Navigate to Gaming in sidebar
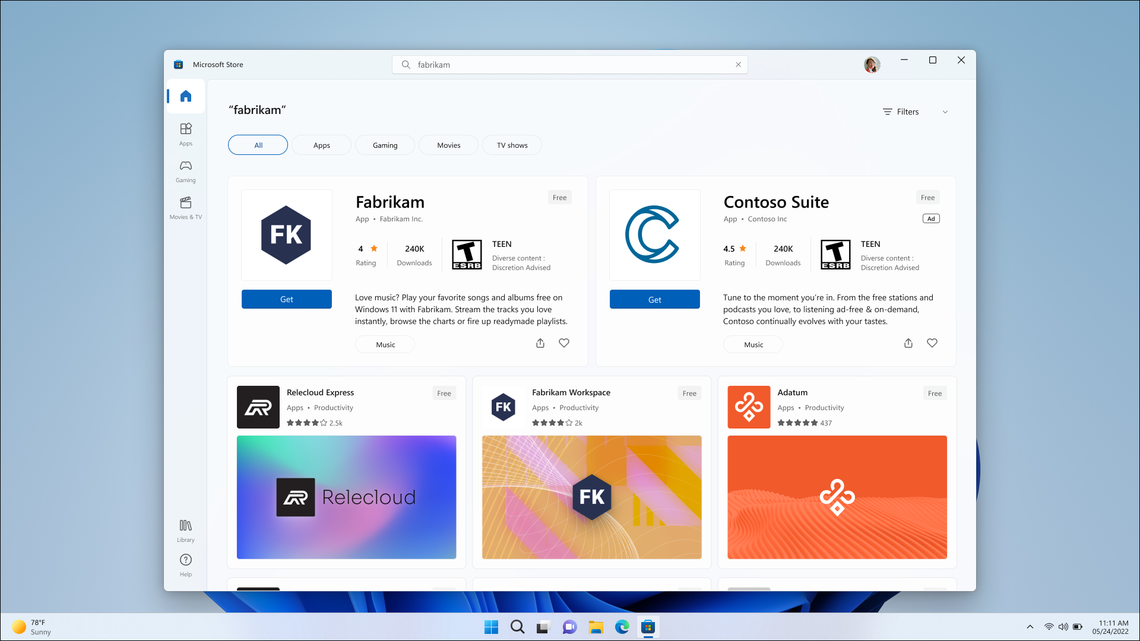This screenshot has height=641, width=1140. (186, 170)
